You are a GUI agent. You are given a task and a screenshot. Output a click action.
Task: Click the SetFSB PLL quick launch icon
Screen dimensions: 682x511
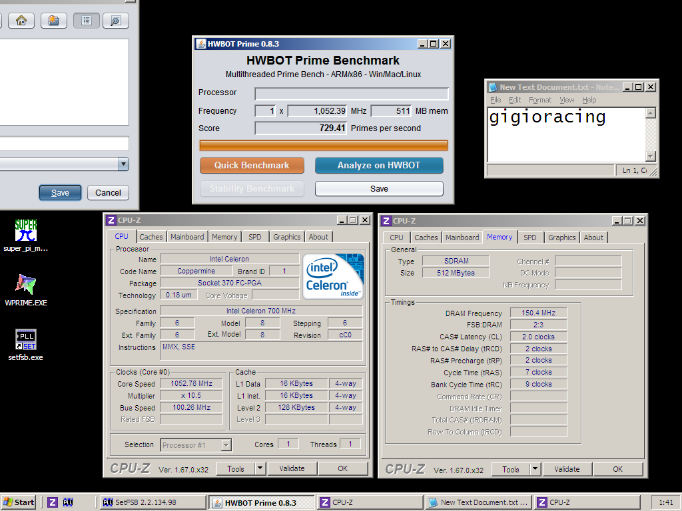pyautogui.click(x=68, y=502)
